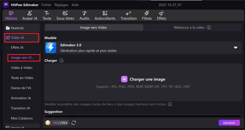Open the Sous-titres panel
The width and height of the screenshot is (245, 130).
pyautogui.click(x=65, y=16)
